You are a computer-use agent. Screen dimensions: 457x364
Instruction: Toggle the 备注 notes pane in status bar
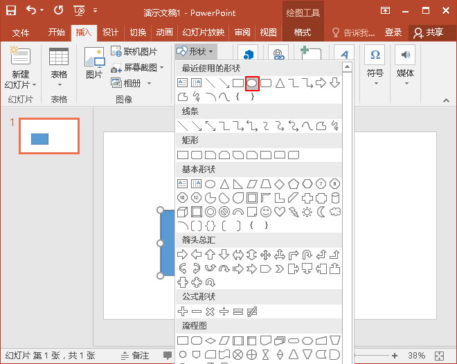[134, 355]
